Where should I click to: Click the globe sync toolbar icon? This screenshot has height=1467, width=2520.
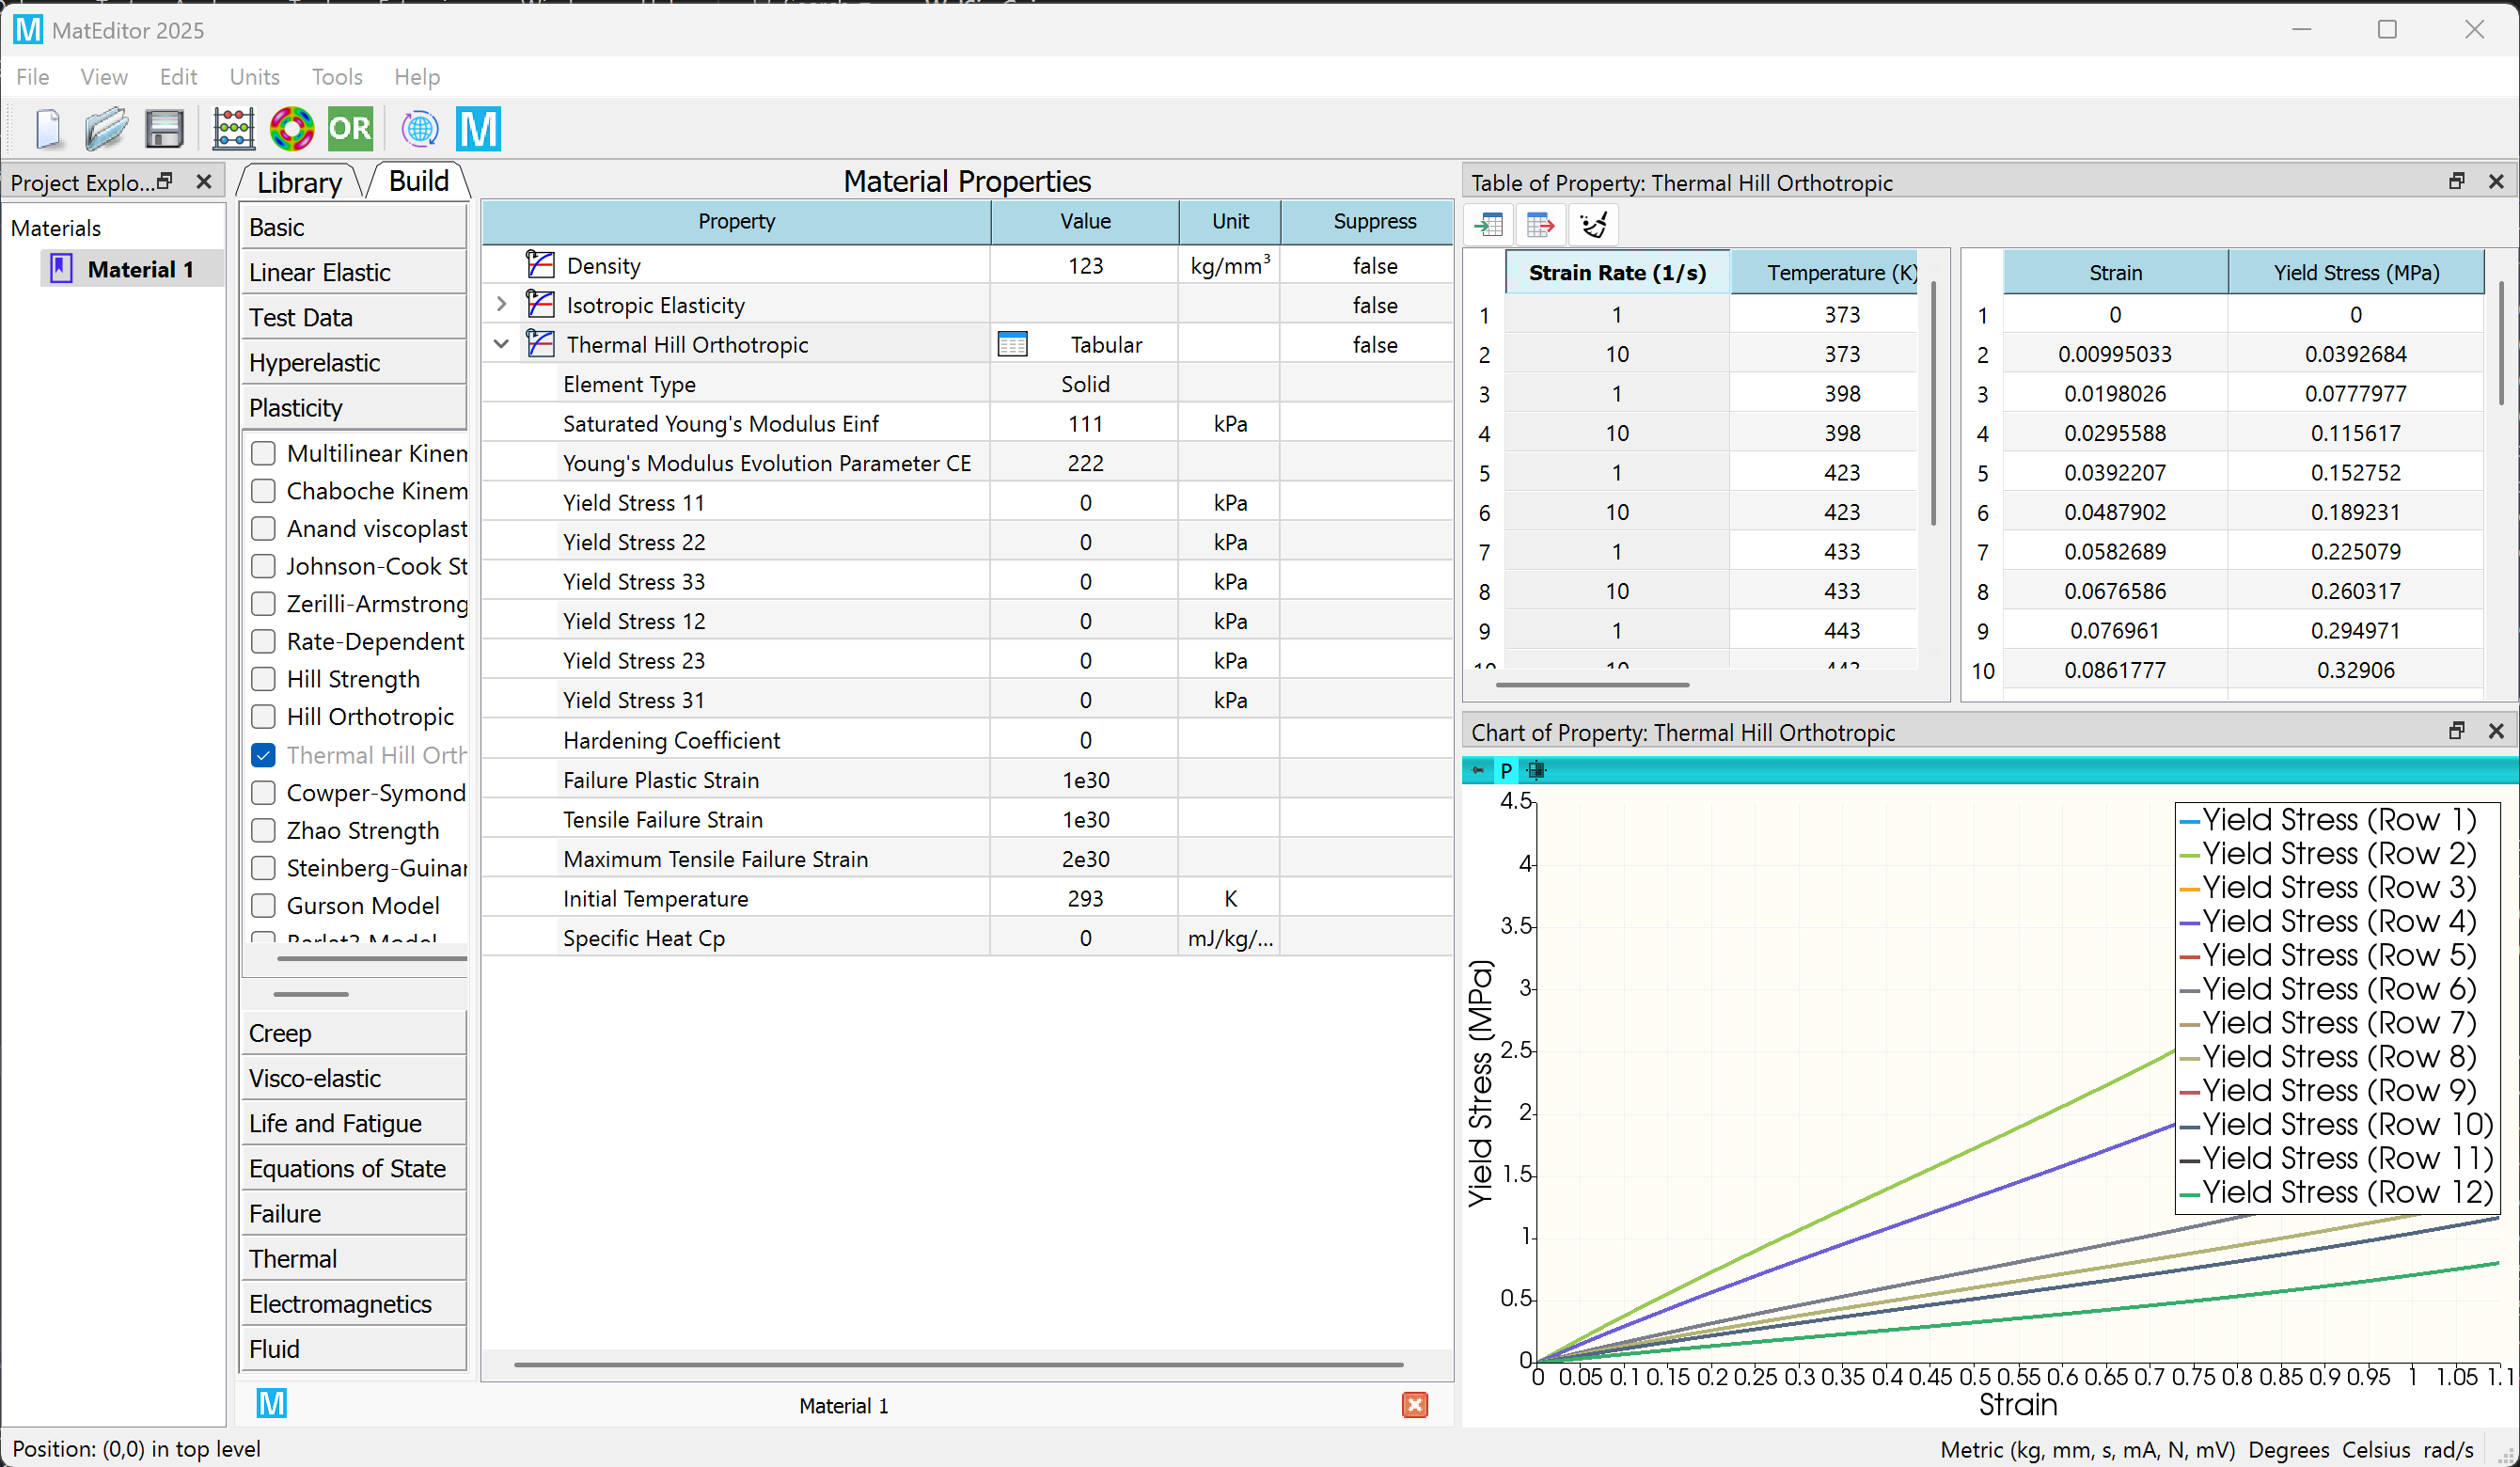tap(419, 129)
